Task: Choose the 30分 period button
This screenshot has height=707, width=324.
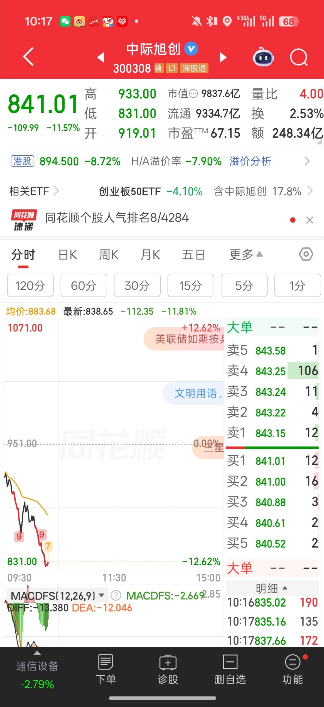Action: tap(137, 285)
